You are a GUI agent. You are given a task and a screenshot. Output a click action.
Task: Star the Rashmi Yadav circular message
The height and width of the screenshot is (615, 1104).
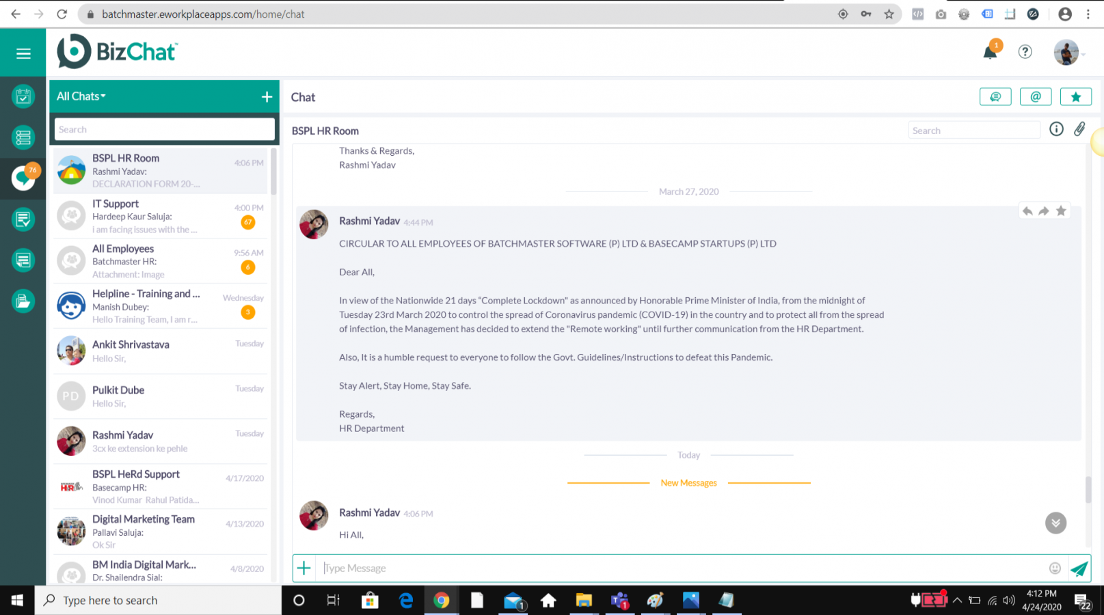(x=1061, y=211)
